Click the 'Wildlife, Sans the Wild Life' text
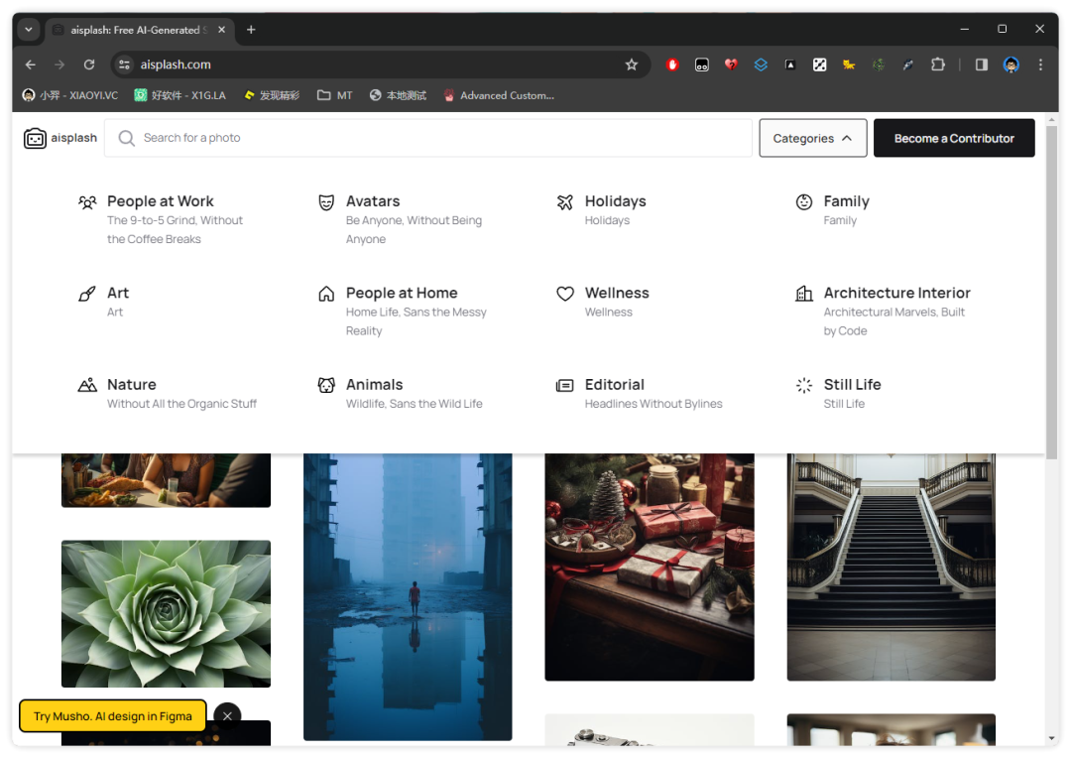This screenshot has height=758, width=1071. pos(414,404)
